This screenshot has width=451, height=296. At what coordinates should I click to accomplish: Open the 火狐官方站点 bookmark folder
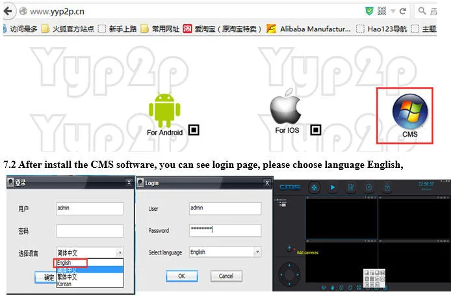point(68,29)
